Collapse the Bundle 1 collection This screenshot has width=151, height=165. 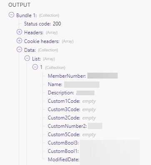pos(11,15)
